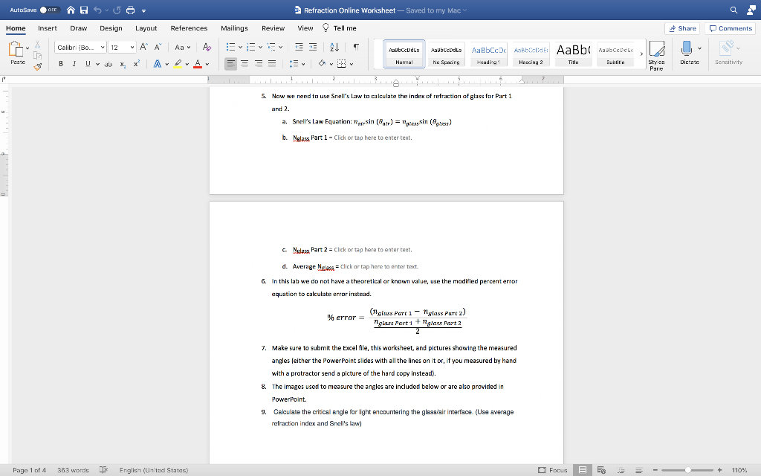The width and height of the screenshot is (761, 476).
Task: Show or hide paragraph marks
Action: click(x=356, y=47)
